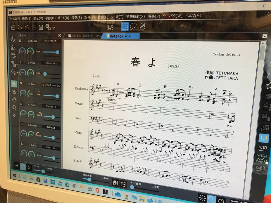Toggle the rectangle selection mode
Viewport: 271px width, 203px height.
(125, 27)
